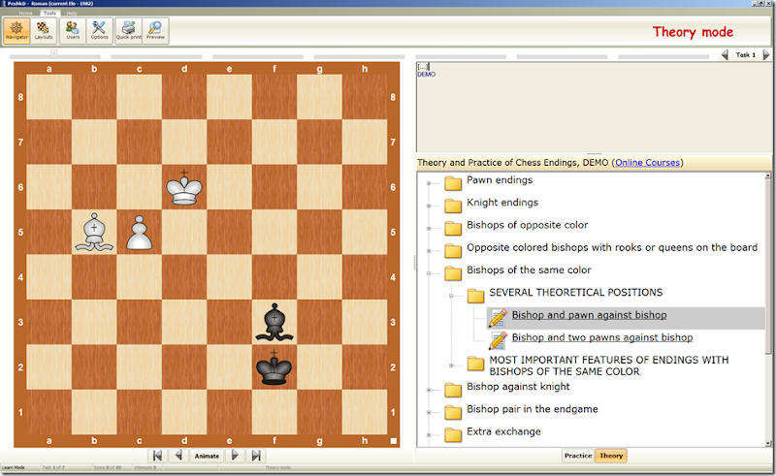Click Bishops of opposite color folder icon

point(453,228)
